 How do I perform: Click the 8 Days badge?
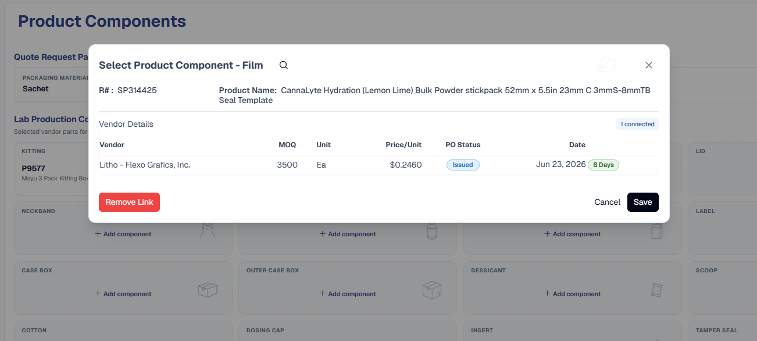[x=604, y=165]
